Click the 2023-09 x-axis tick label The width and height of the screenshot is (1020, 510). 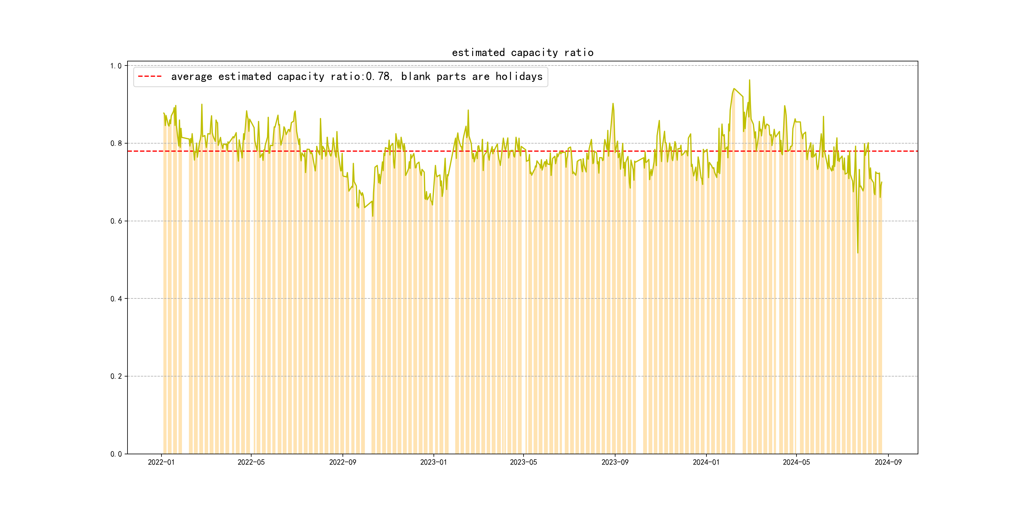point(615,462)
